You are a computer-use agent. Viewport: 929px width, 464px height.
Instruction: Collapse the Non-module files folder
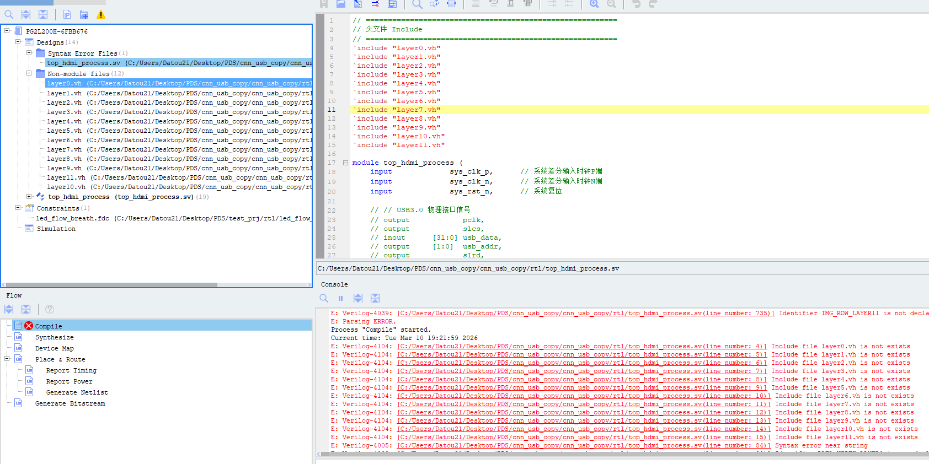tap(29, 73)
